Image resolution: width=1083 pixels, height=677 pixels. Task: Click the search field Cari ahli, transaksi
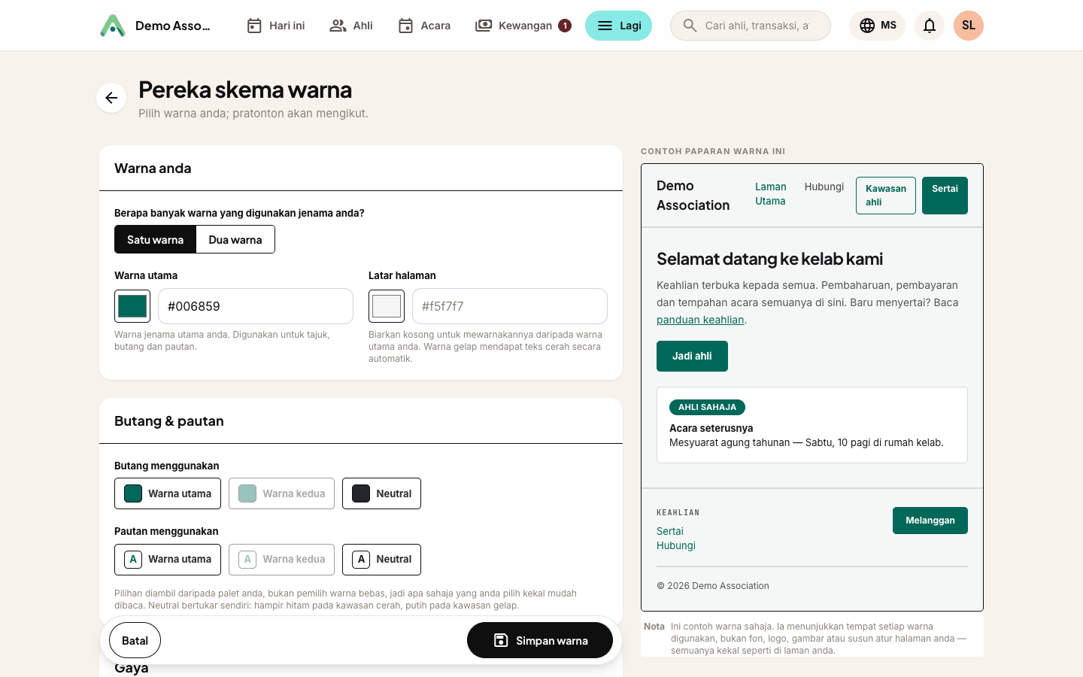coord(751,26)
